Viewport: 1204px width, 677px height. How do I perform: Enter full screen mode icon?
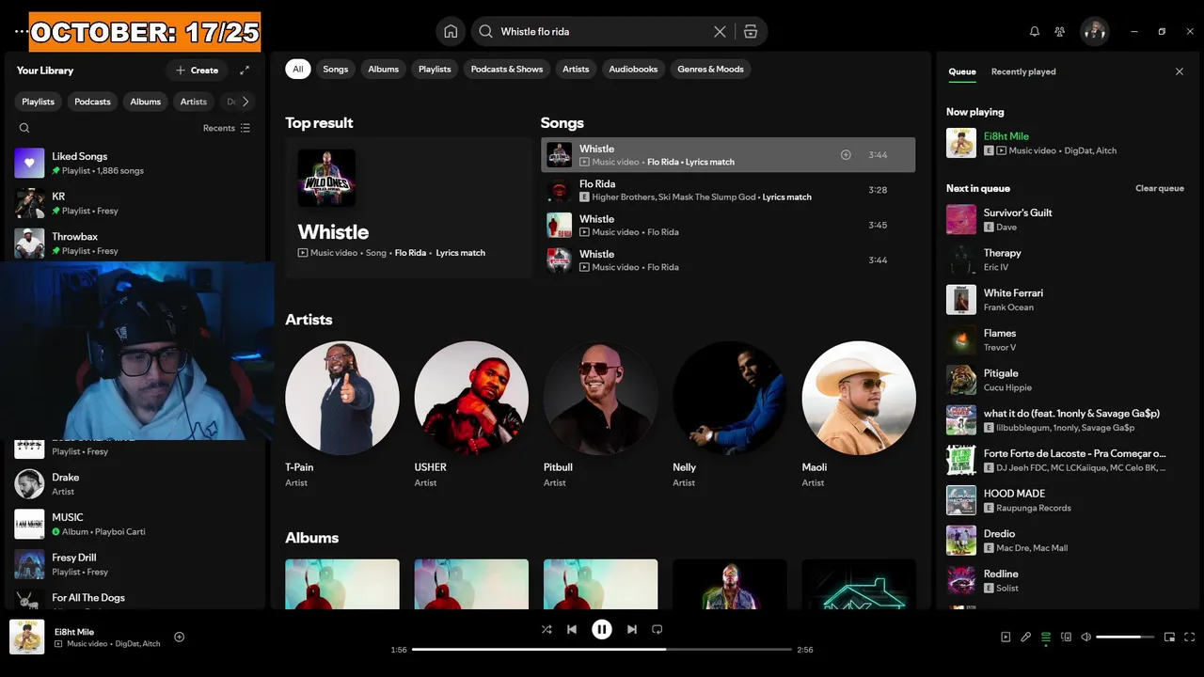pyautogui.click(x=1190, y=637)
